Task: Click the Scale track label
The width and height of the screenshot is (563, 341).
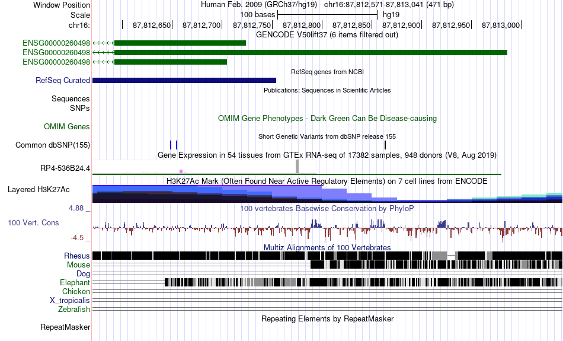Action: pyautogui.click(x=80, y=15)
